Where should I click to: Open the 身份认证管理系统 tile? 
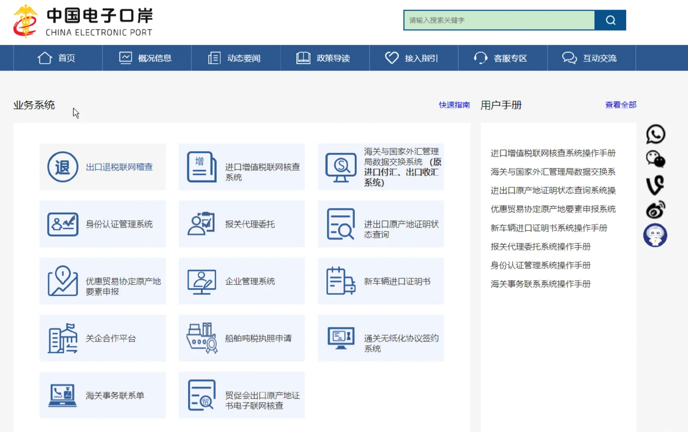[102, 224]
